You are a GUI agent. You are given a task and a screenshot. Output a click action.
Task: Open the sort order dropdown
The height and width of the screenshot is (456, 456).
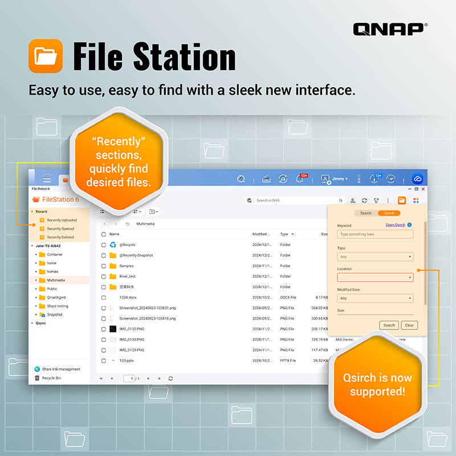pos(137,211)
